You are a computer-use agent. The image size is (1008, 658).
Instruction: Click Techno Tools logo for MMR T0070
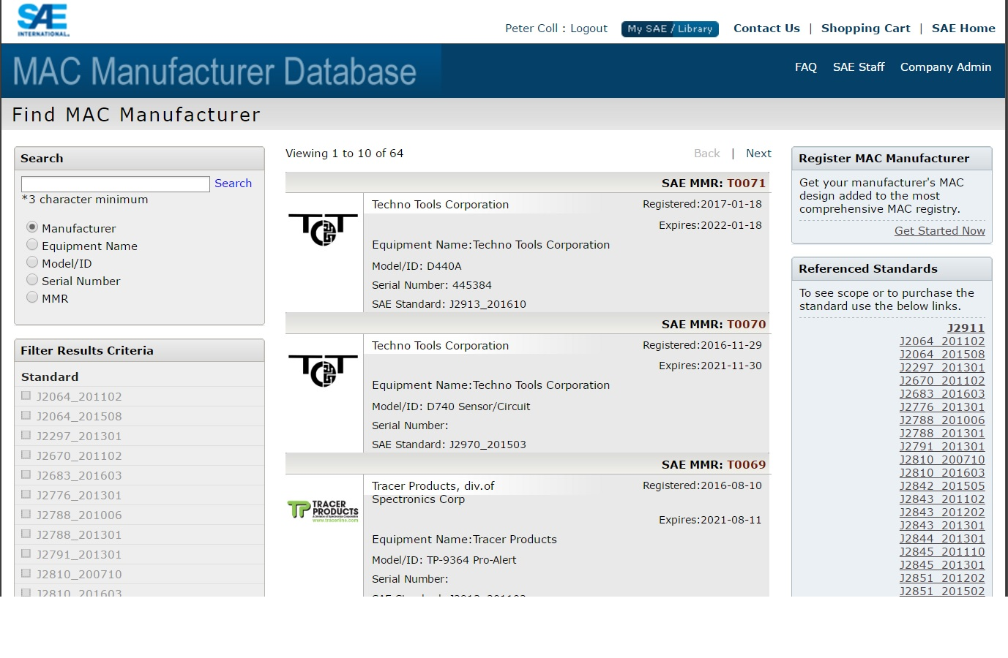click(323, 371)
